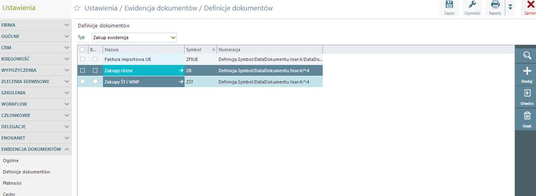Viewport: 536px width, 196px height.
Task: Tick the select-all checkbox in table header
Action: [x=82, y=50]
